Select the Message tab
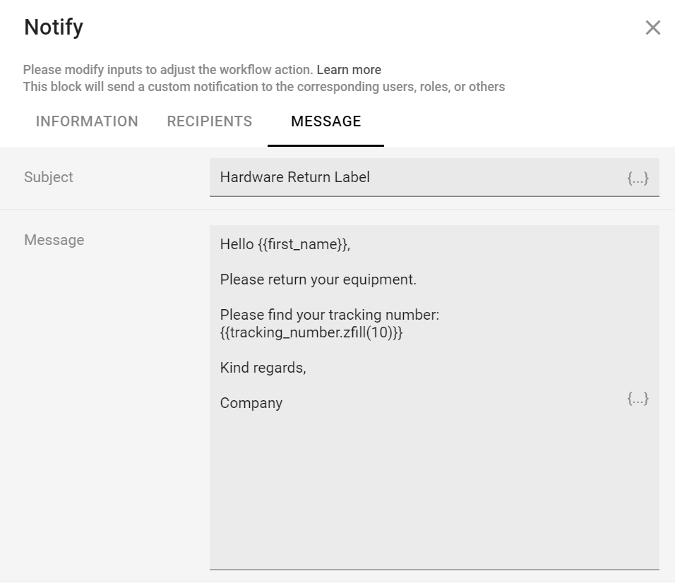675x583 pixels. point(325,121)
